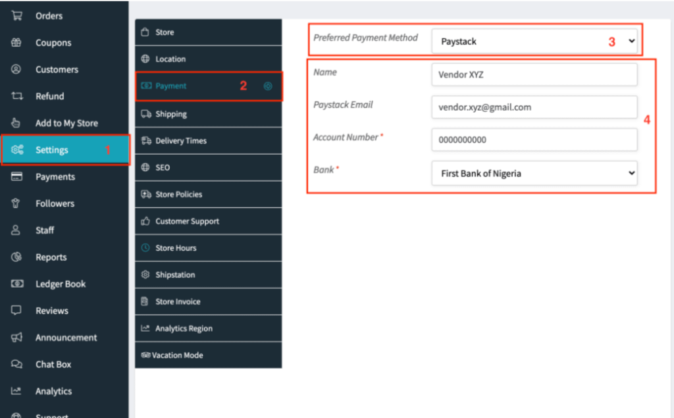Go to Customers in the sidebar
This screenshot has width=674, height=418.
coord(57,70)
